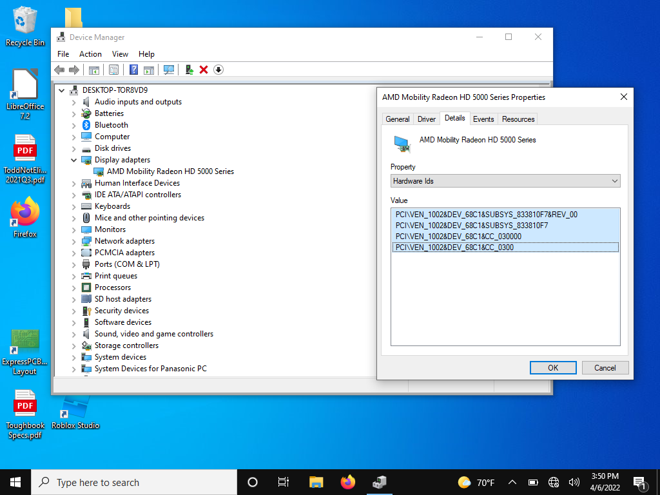Switch to the Events tab
This screenshot has width=660, height=495.
483,119
